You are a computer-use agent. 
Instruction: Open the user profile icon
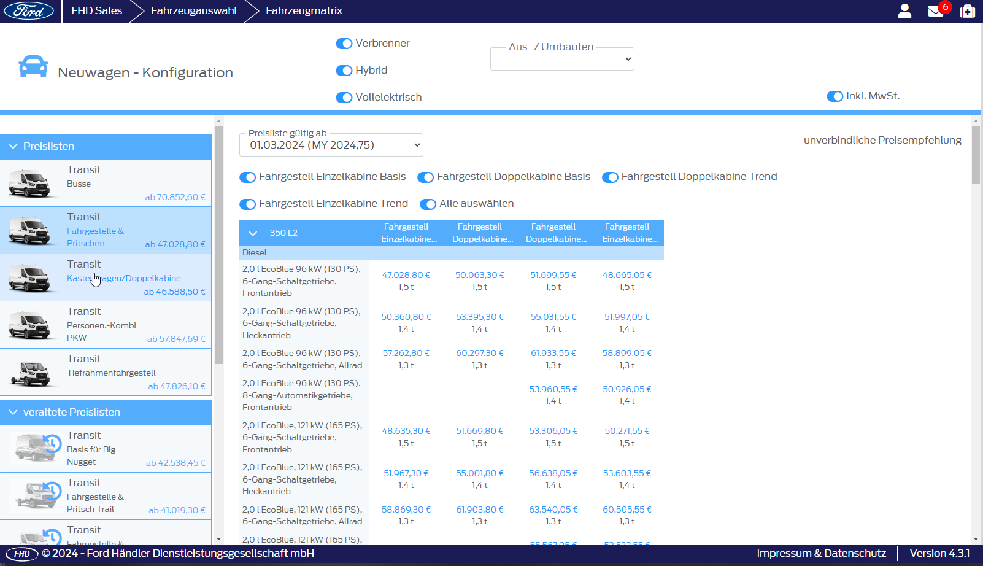click(x=904, y=11)
